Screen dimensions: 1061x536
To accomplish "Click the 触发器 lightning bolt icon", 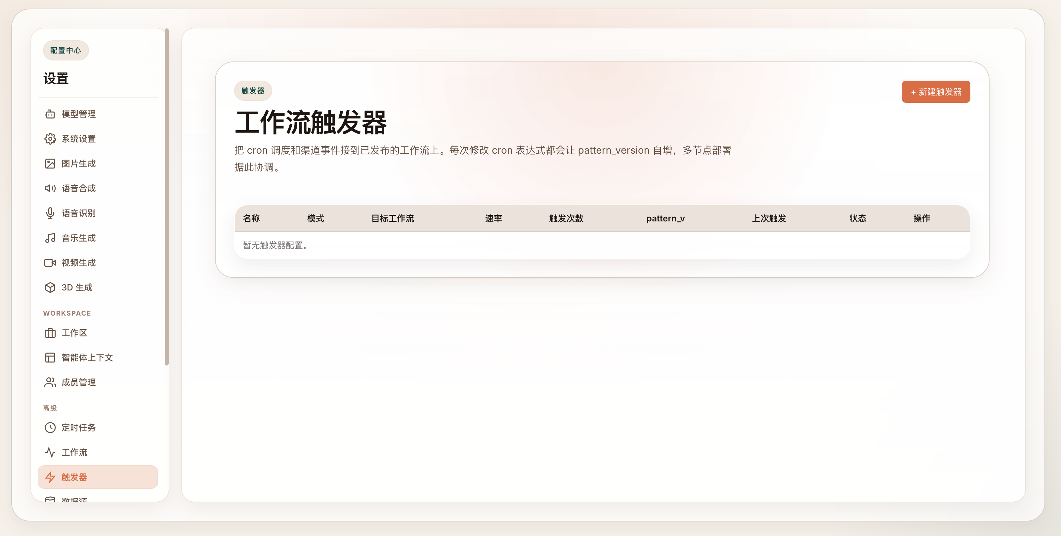I will (x=50, y=477).
